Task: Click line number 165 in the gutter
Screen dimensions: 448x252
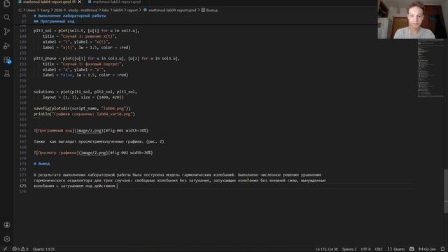Action: click(x=23, y=131)
